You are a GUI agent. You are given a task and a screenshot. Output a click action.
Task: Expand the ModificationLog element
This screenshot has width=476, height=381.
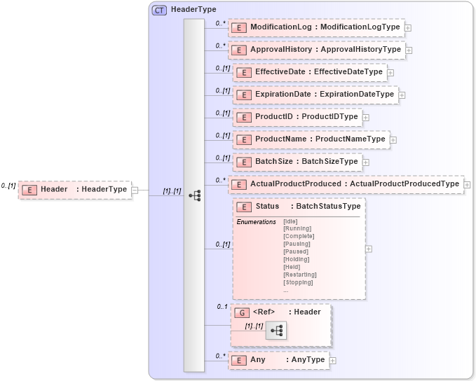(408, 28)
